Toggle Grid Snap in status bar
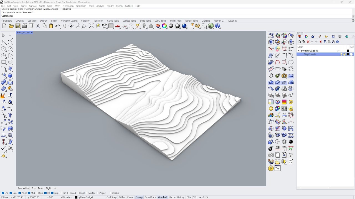The height and width of the screenshot is (199, 355). tap(111, 197)
